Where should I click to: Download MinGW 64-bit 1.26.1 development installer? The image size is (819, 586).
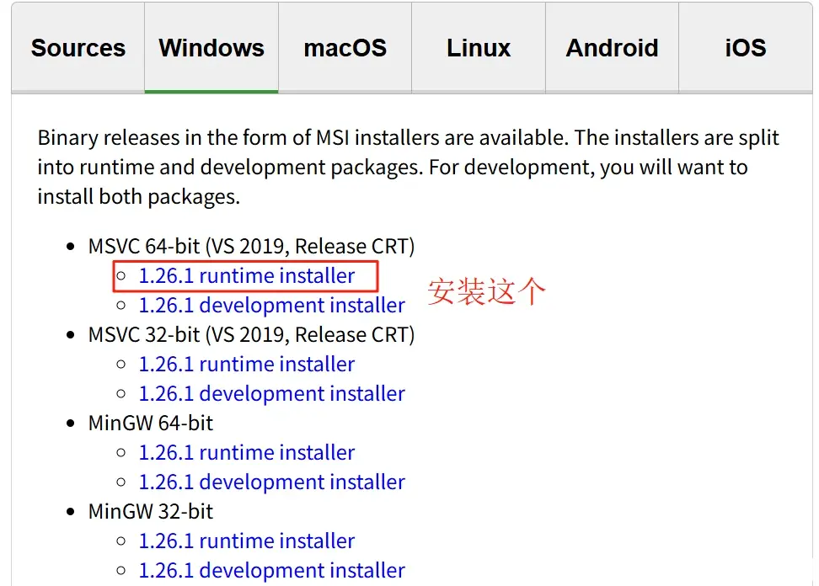(271, 482)
